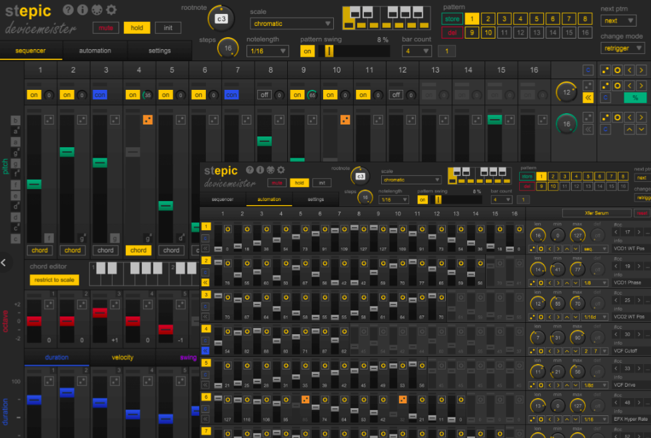Open bar count dropdown in large window
Screen dimensions: 651x438
[416, 51]
